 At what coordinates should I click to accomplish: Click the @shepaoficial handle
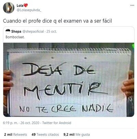(33, 31)
